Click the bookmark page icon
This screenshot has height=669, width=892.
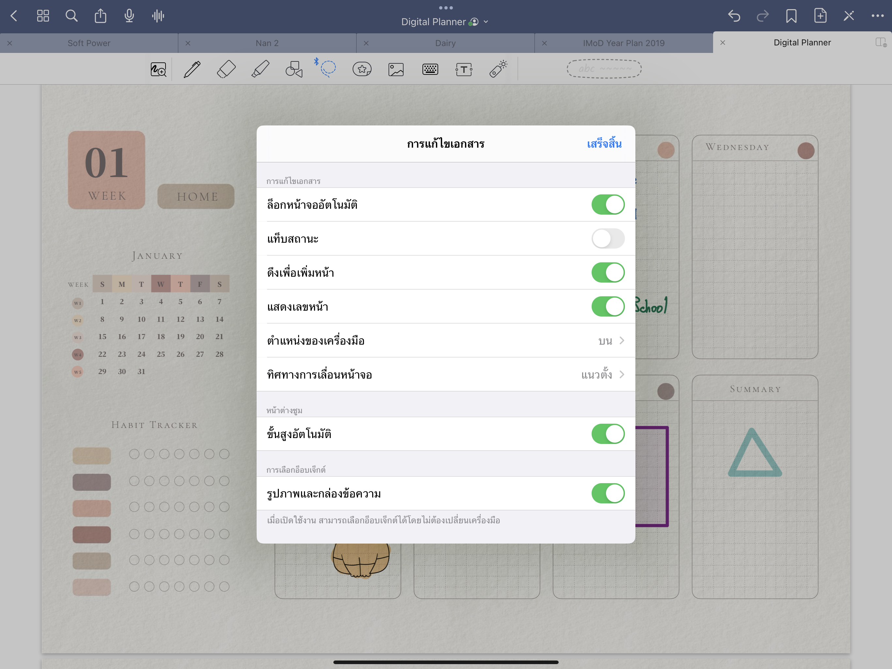pyautogui.click(x=791, y=16)
